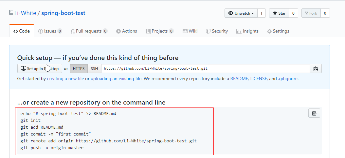Open the Insights tab
Screen dimensions: 345x158
click(x=247, y=31)
